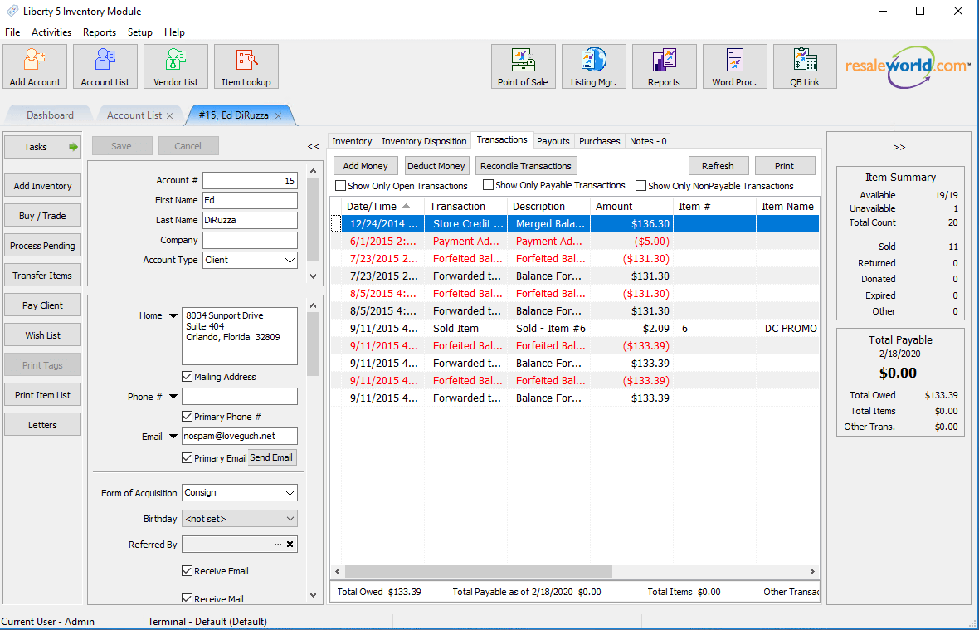Image resolution: width=979 pixels, height=630 pixels.
Task: Collapse left panel with << arrows
Action: (314, 147)
